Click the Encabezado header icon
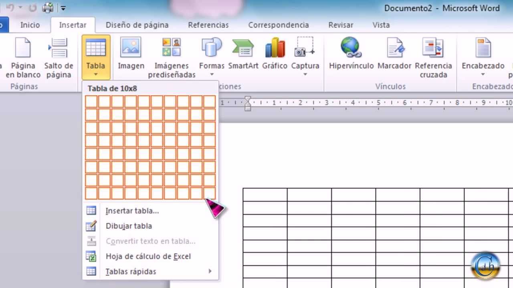The width and height of the screenshot is (513, 288). click(483, 48)
